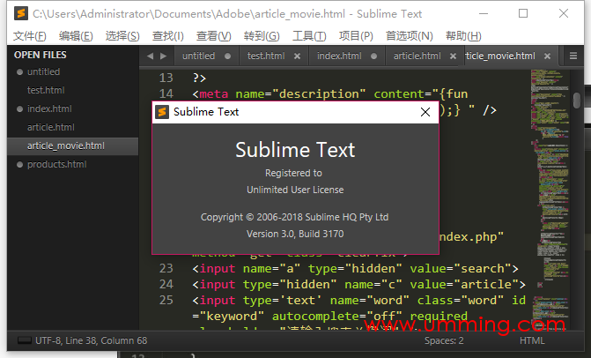
Task: Click unsaved dot on untitled tab
Action: click(227, 56)
